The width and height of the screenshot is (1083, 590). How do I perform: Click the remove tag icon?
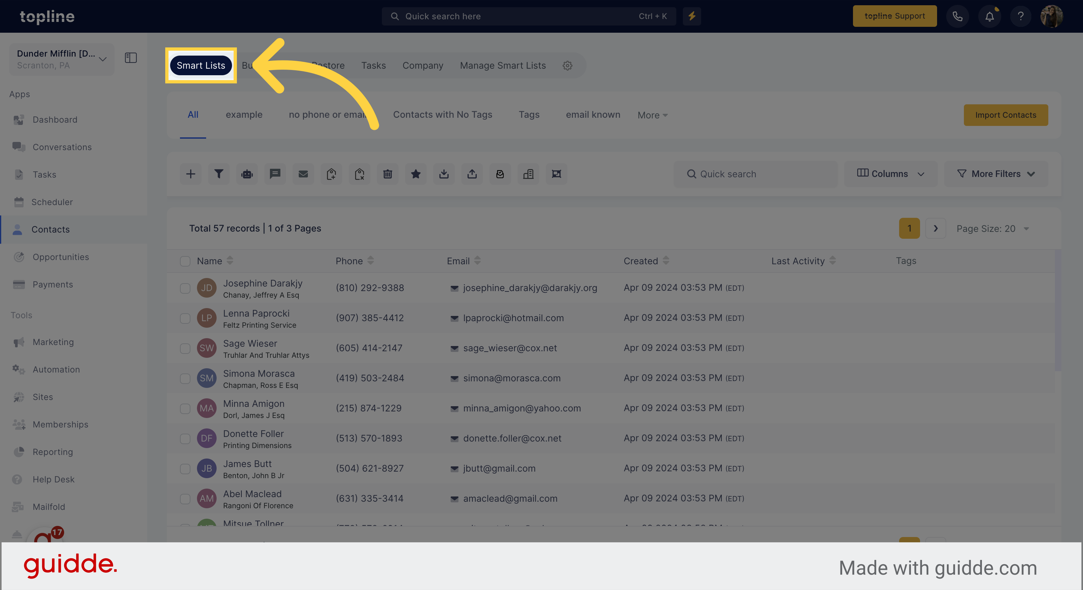click(x=360, y=174)
